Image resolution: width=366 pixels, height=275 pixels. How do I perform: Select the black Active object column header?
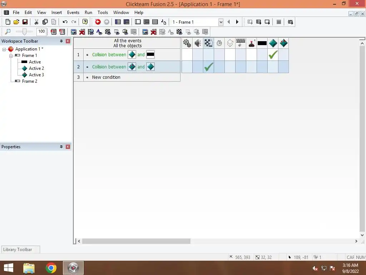pyautogui.click(x=262, y=43)
